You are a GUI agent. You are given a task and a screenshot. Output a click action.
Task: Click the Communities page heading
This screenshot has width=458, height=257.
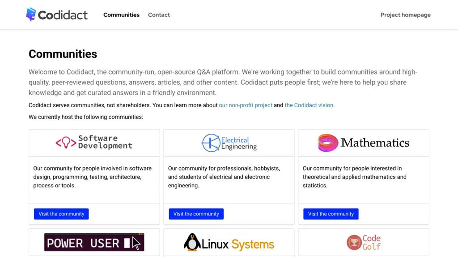tap(63, 54)
